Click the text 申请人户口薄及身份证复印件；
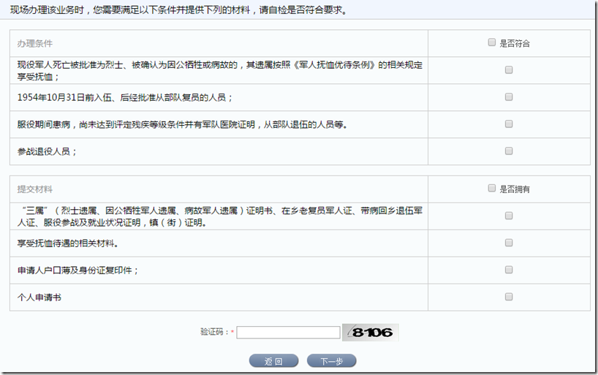 point(77,270)
